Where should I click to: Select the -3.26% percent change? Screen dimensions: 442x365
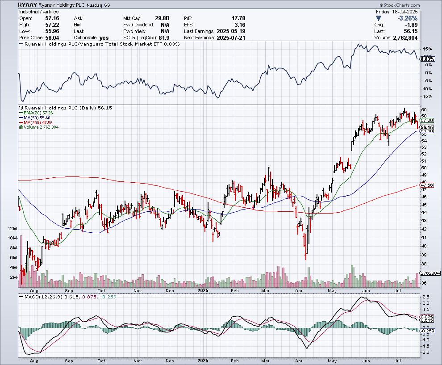(407, 18)
